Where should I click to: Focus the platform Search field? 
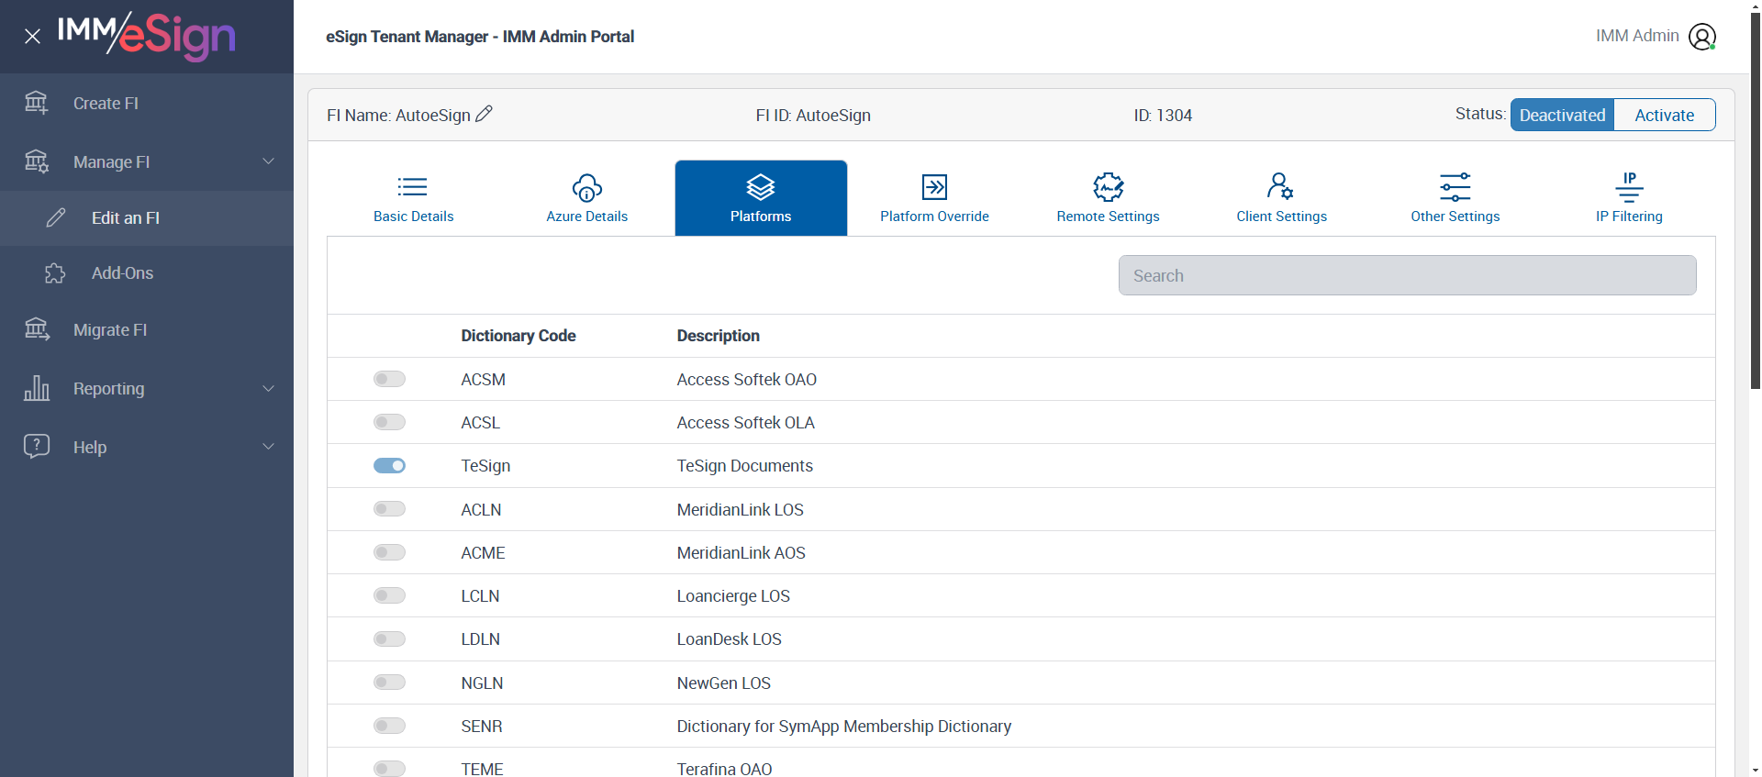click(x=1407, y=275)
